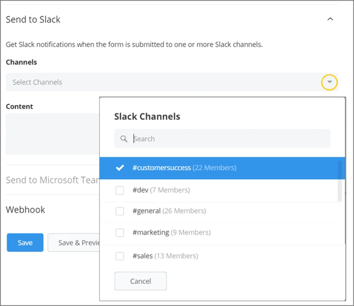The width and height of the screenshot is (354, 306).
Task: Select the #dev (7 Members) label
Action: [x=161, y=190]
